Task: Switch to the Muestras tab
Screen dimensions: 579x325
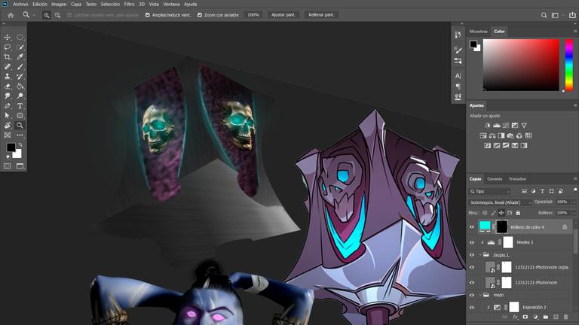Action: tap(479, 32)
